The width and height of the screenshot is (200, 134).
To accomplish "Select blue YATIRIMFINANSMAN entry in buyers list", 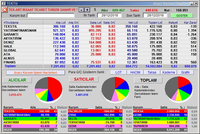I will point(30,115).
